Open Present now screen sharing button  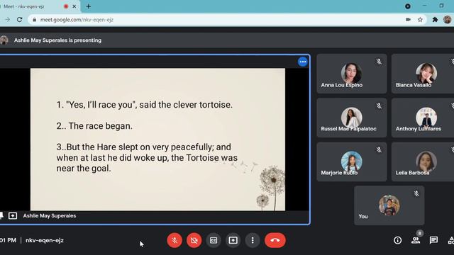click(233, 240)
